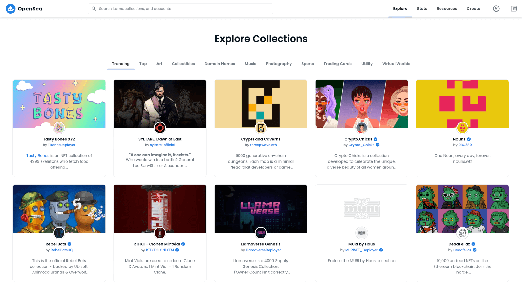Screen dimensions: 522x286
Task: Click the RTFKT CloneX Mintvial round avatar
Action: pyautogui.click(x=160, y=233)
